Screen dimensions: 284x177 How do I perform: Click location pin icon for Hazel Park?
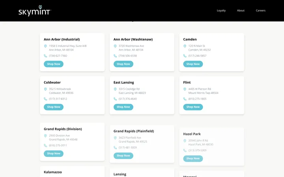(185, 141)
